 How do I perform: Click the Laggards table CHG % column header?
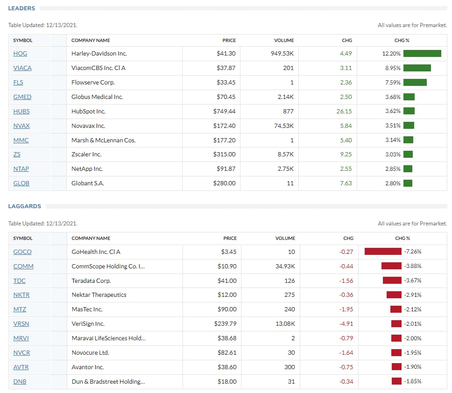click(x=402, y=239)
